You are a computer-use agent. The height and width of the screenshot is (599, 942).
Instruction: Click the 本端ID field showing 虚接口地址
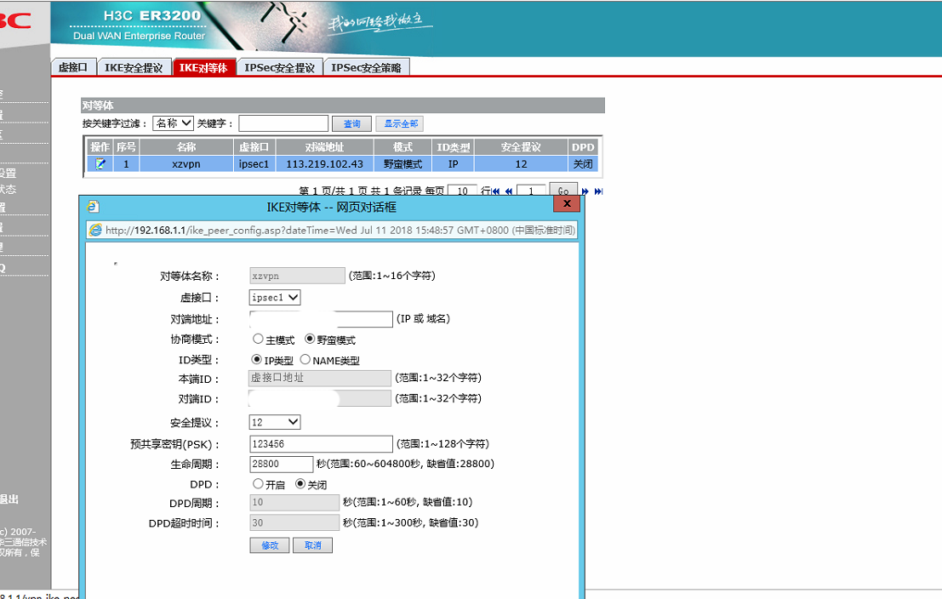[x=320, y=378]
